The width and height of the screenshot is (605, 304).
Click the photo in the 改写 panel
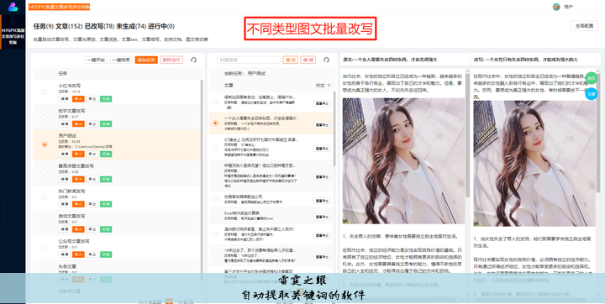click(x=534, y=164)
